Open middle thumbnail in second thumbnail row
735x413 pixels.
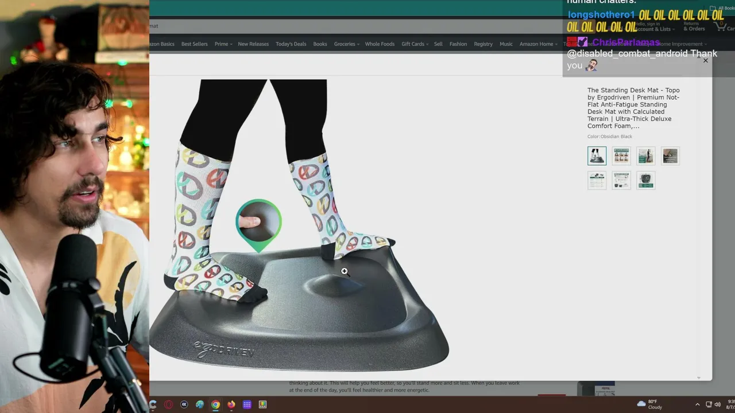click(x=621, y=180)
